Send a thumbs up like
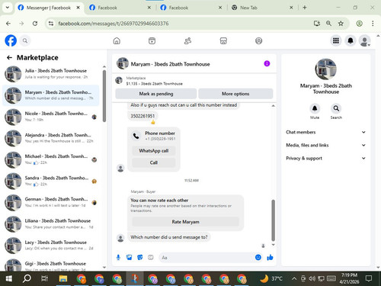 pyautogui.click(x=270, y=258)
